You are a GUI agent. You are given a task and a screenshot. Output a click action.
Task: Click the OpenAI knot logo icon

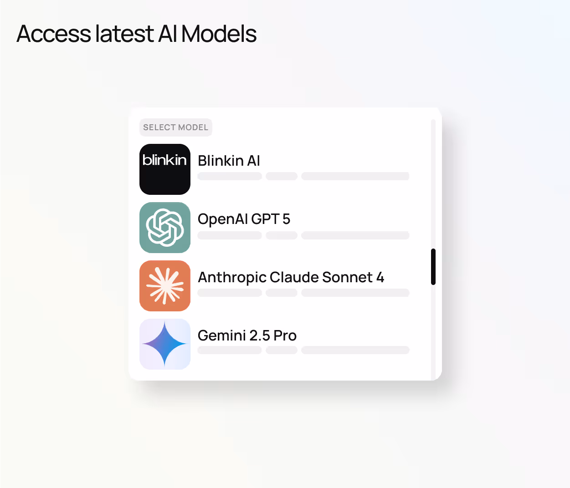point(165,228)
